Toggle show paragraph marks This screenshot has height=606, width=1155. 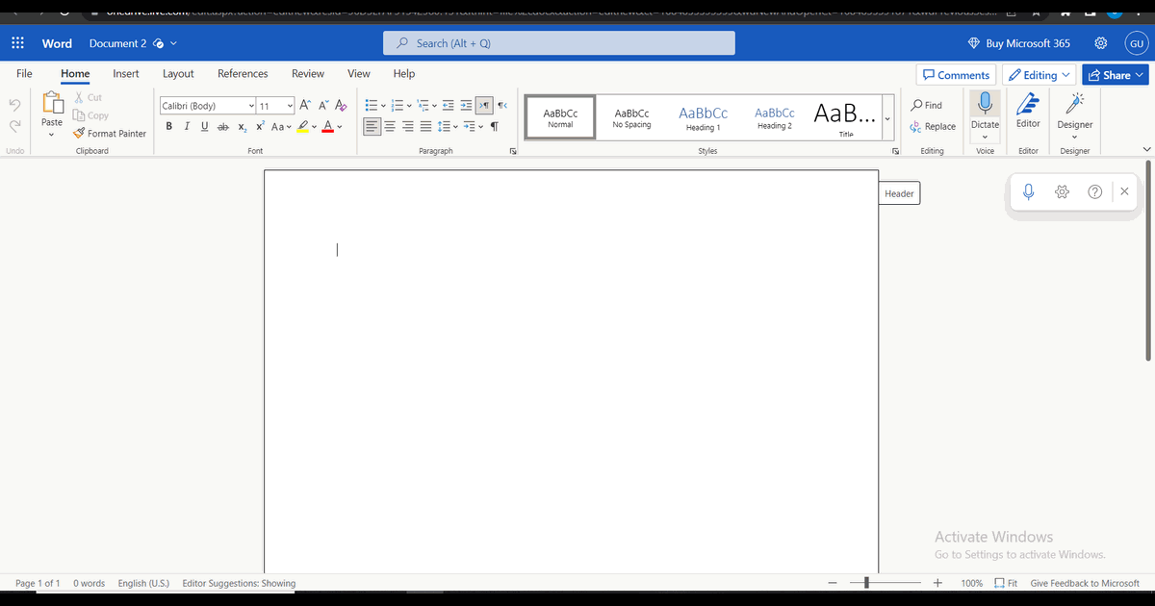point(495,126)
